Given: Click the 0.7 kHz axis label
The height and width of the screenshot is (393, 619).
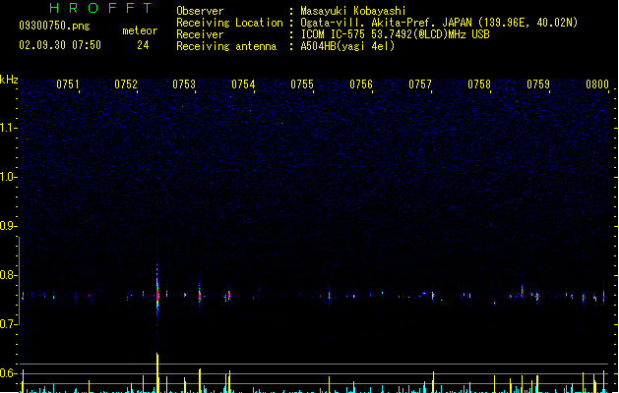Looking at the screenshot, I should (x=8, y=324).
